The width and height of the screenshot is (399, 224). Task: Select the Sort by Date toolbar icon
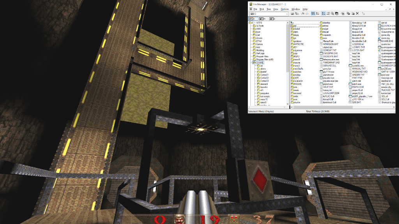(337, 14)
